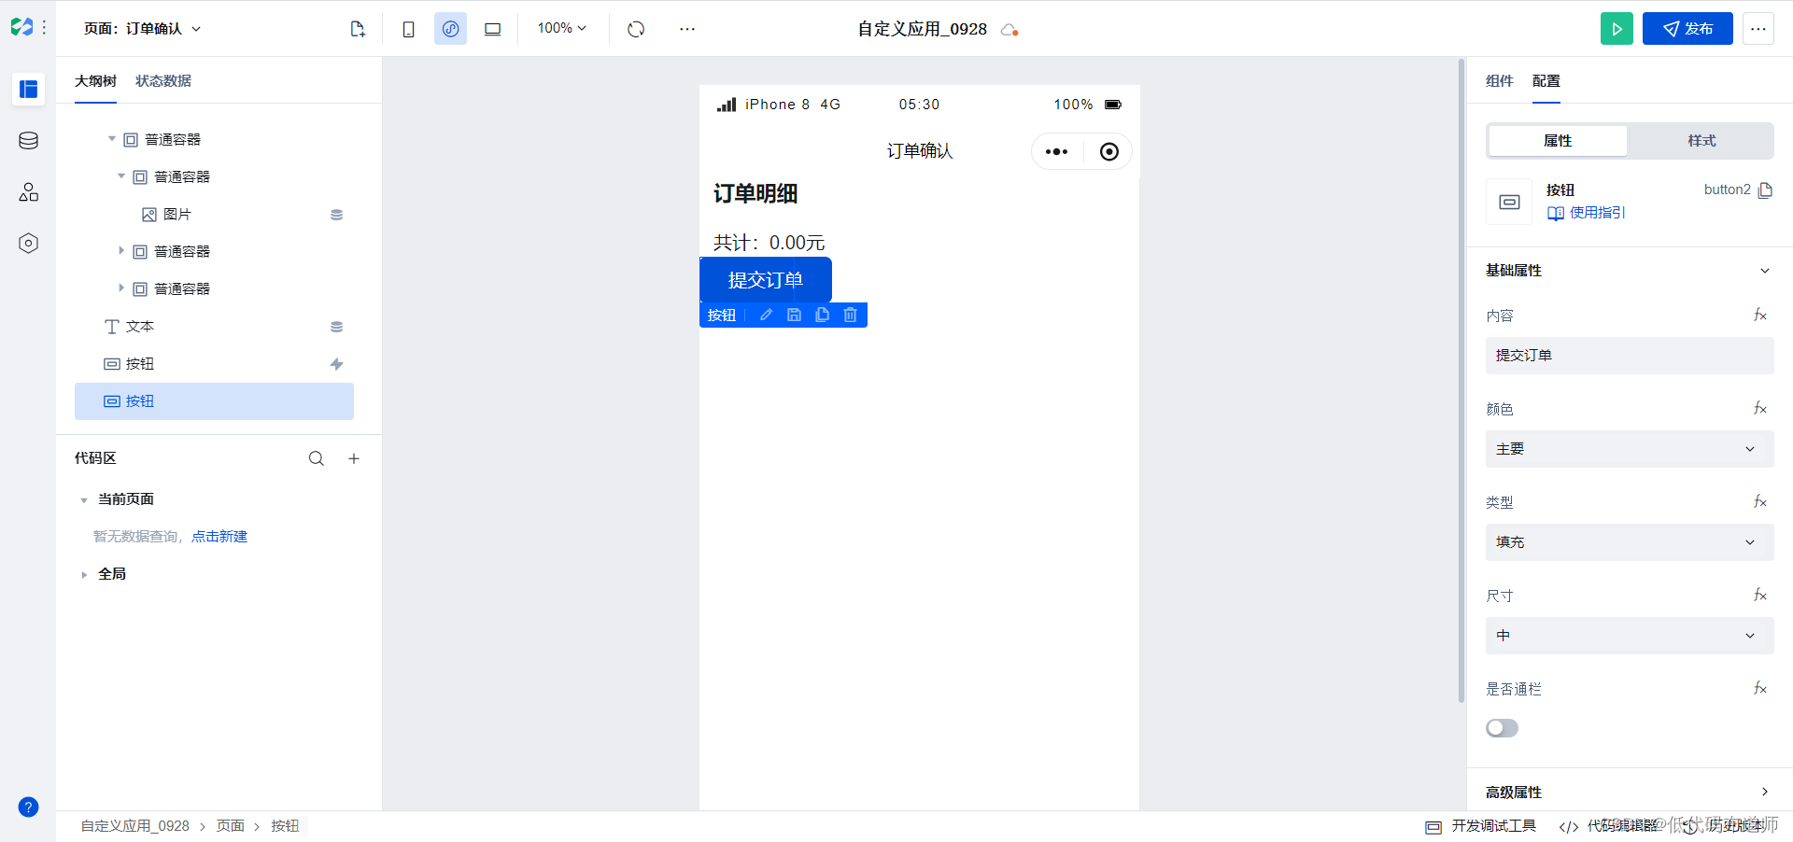Select the 样式 segment tab
This screenshot has height=842, width=1793.
tap(1701, 141)
